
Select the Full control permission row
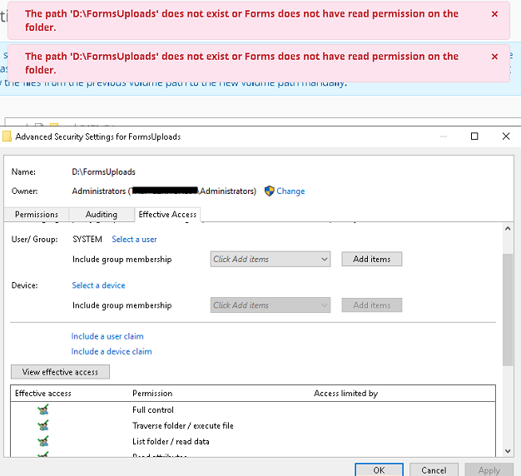coord(253,410)
